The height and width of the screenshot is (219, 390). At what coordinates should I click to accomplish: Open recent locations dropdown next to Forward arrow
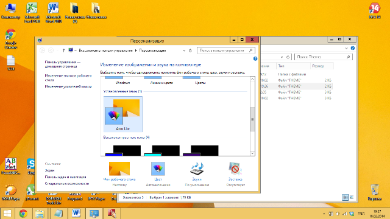point(57,50)
